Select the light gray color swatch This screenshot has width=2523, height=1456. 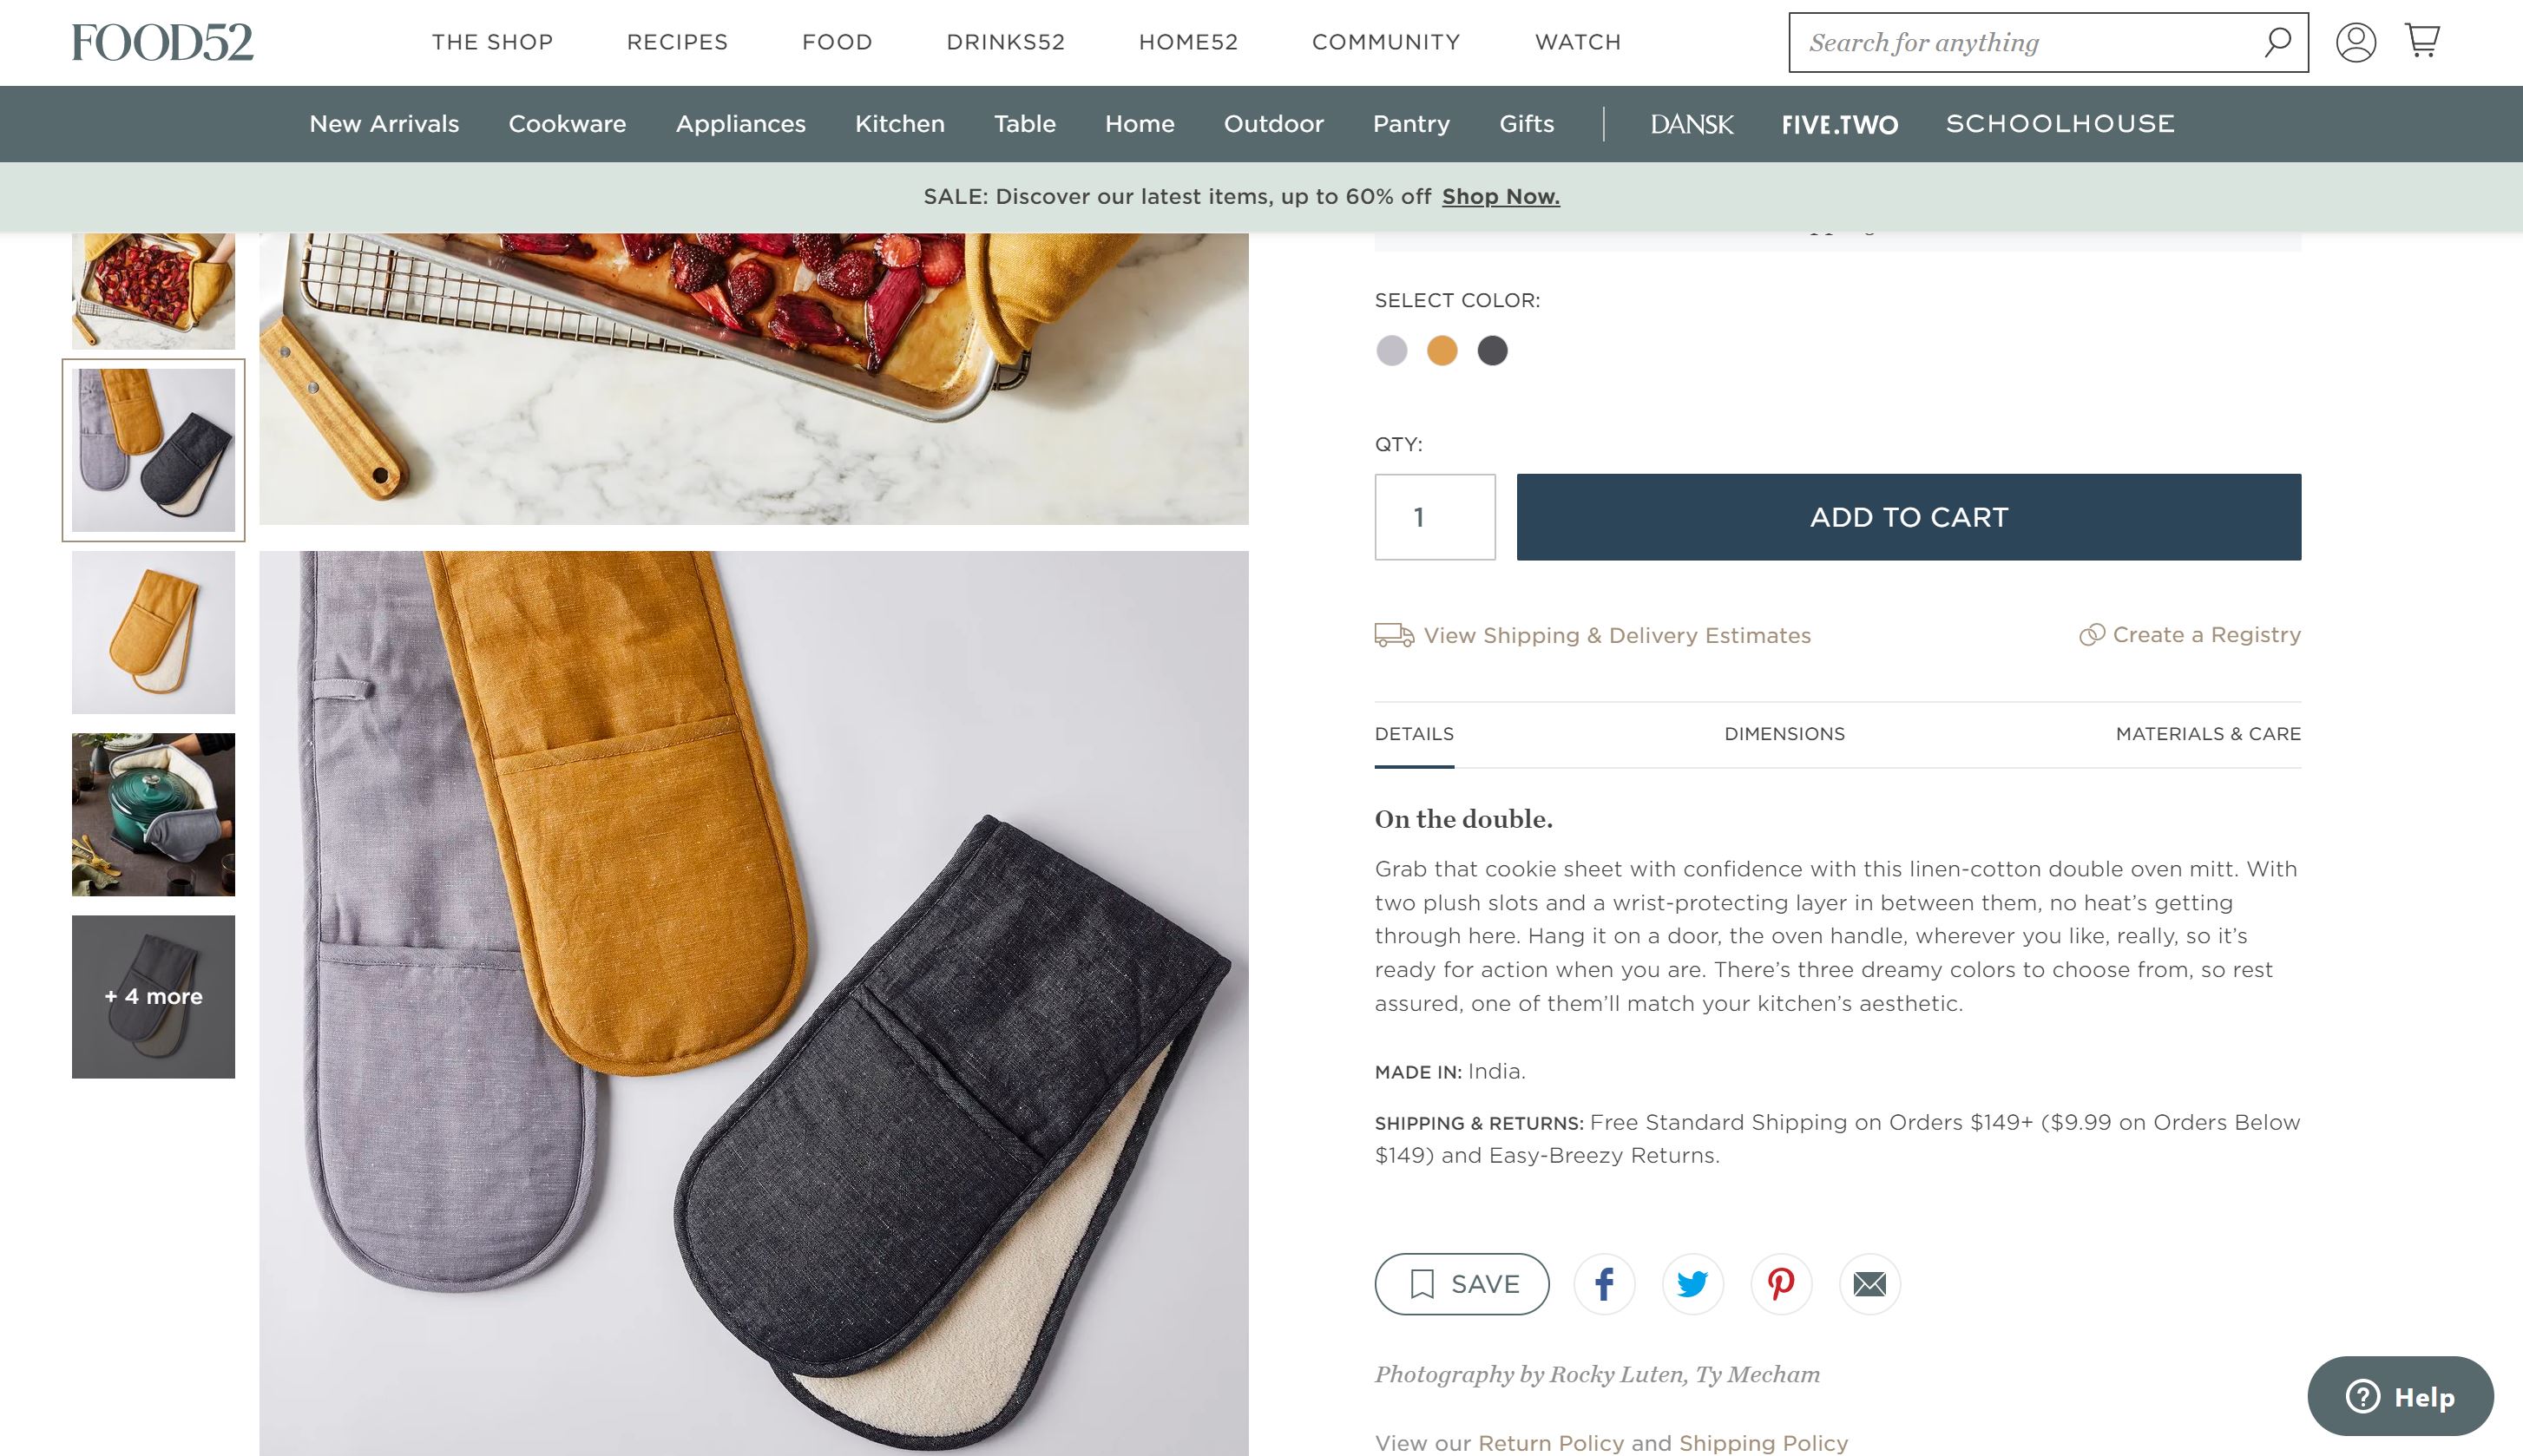1391,351
